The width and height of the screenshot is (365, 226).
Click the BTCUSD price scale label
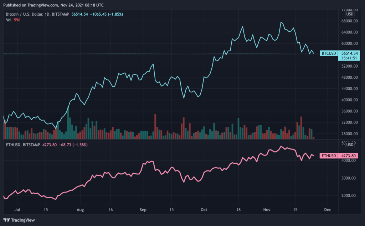pyautogui.click(x=328, y=53)
